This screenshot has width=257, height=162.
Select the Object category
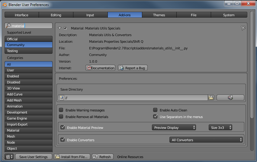[28, 148]
